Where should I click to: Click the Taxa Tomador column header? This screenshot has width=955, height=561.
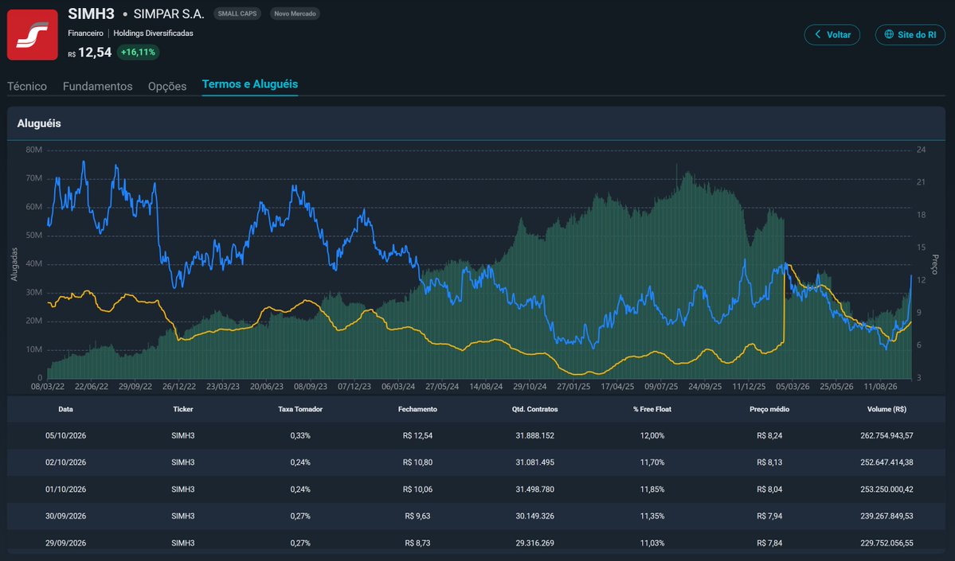300,410
